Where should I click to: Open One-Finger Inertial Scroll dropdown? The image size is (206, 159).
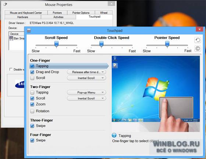pyautogui.click(x=86, y=78)
